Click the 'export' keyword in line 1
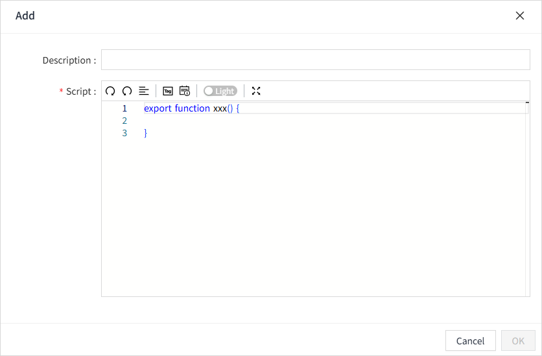 pyautogui.click(x=158, y=109)
